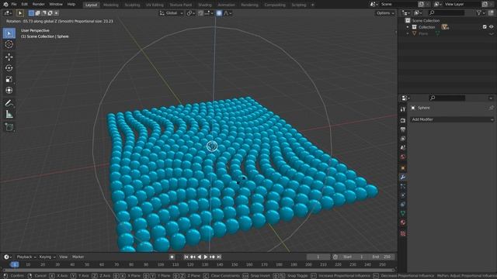Activate the Intersect selection mode button
This screenshot has height=279, width=497.
point(57,13)
